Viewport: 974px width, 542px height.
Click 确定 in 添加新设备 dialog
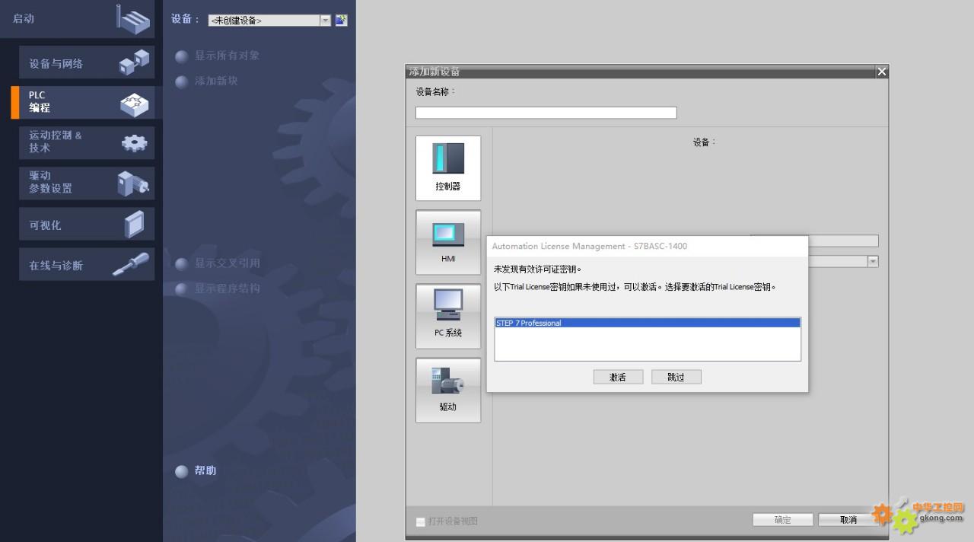(x=782, y=519)
